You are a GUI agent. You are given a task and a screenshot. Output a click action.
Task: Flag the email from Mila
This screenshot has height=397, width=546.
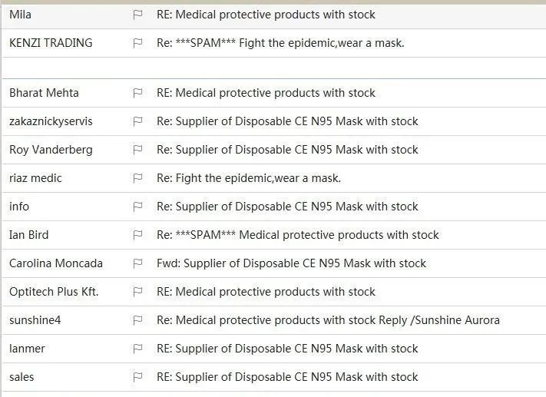tap(137, 15)
